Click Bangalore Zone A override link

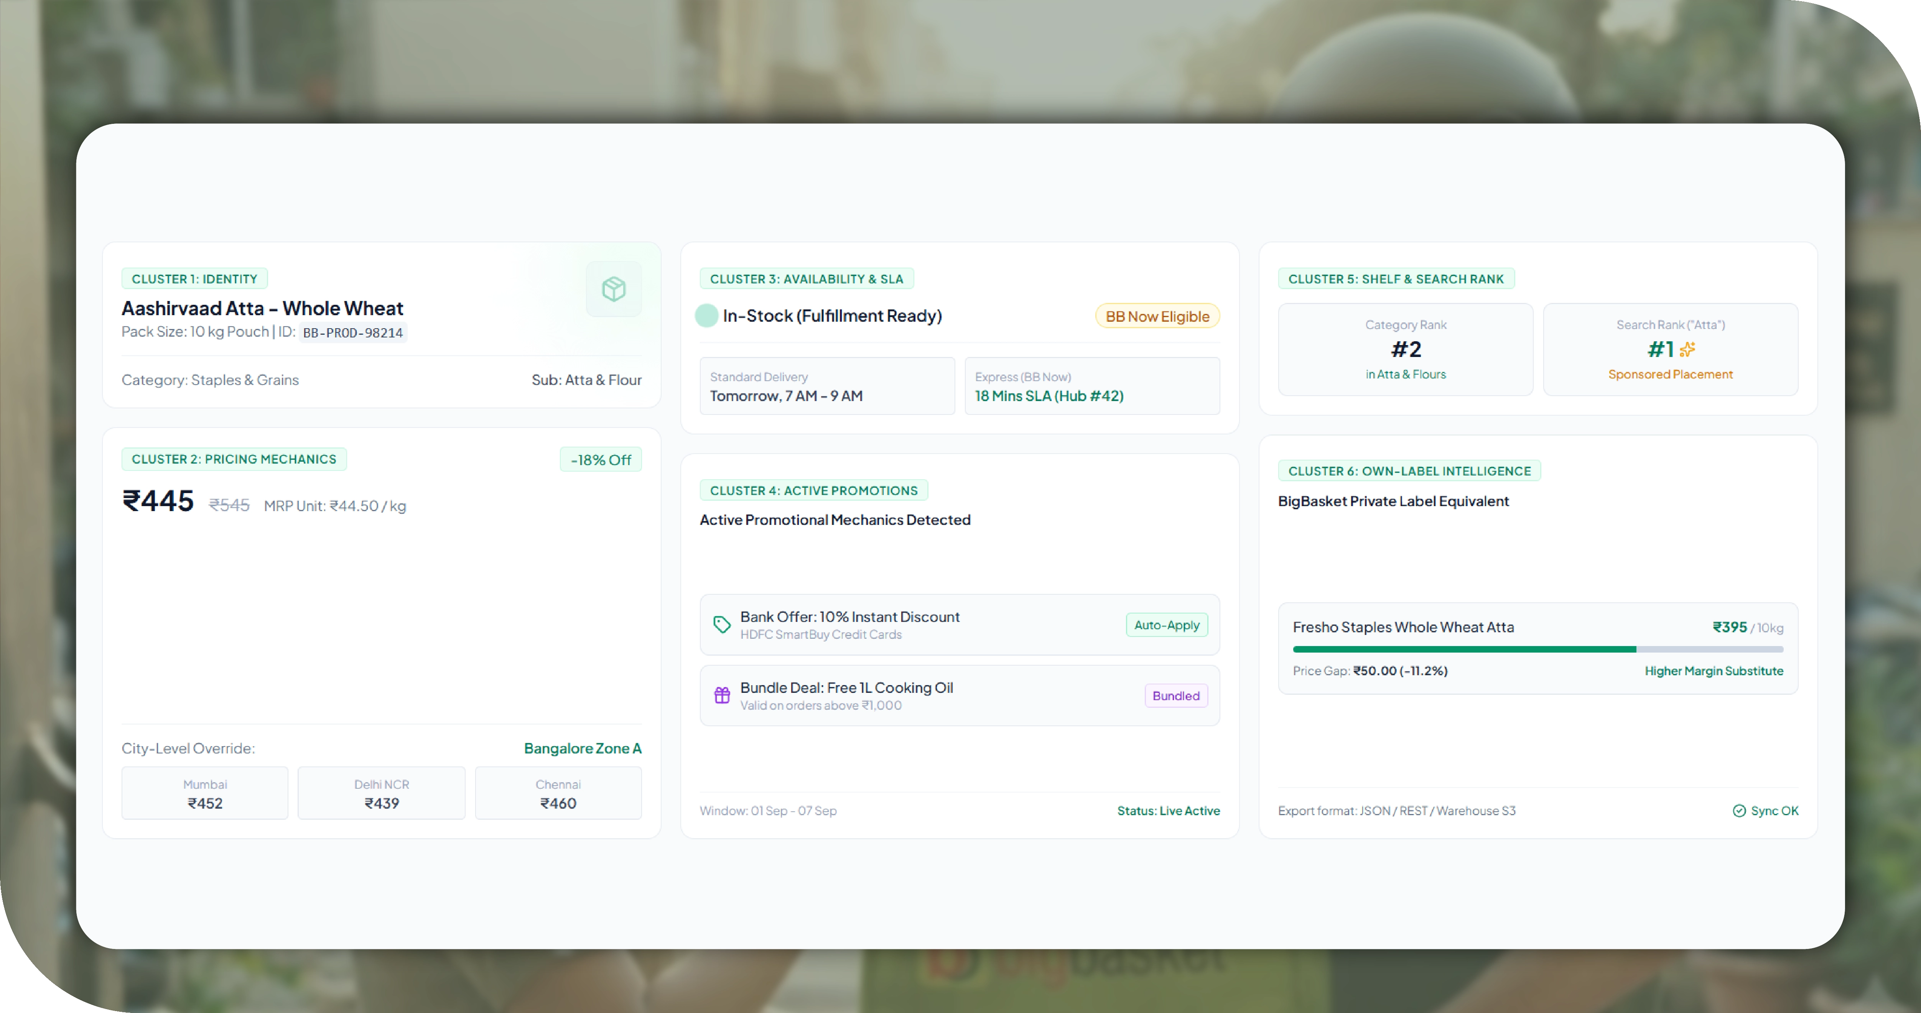(x=583, y=748)
